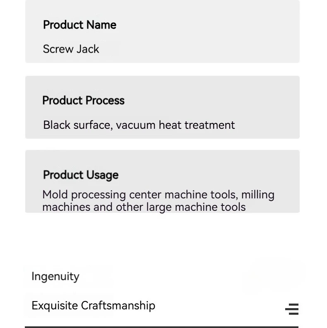Viewport: 327px width, 328px height.
Task: Select the "Product Name" heading
Action: pyautogui.click(x=79, y=25)
